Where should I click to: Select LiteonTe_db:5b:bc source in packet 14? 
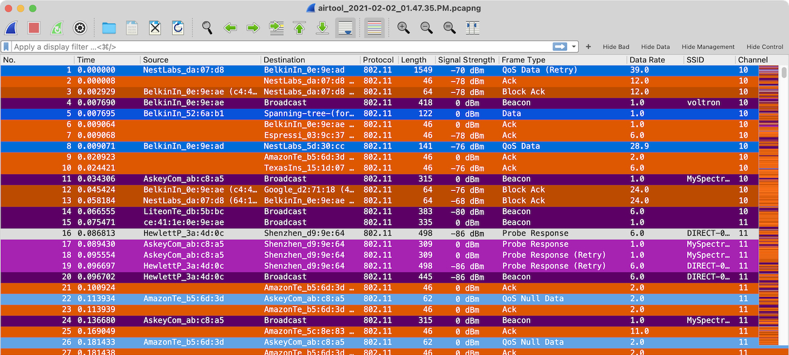[x=184, y=212]
